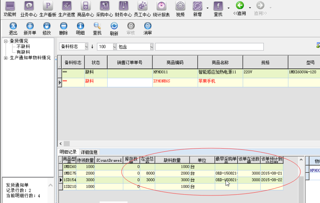Open dropdown arrow next to <<追溯
320x203 pixels.
coord(250,8)
